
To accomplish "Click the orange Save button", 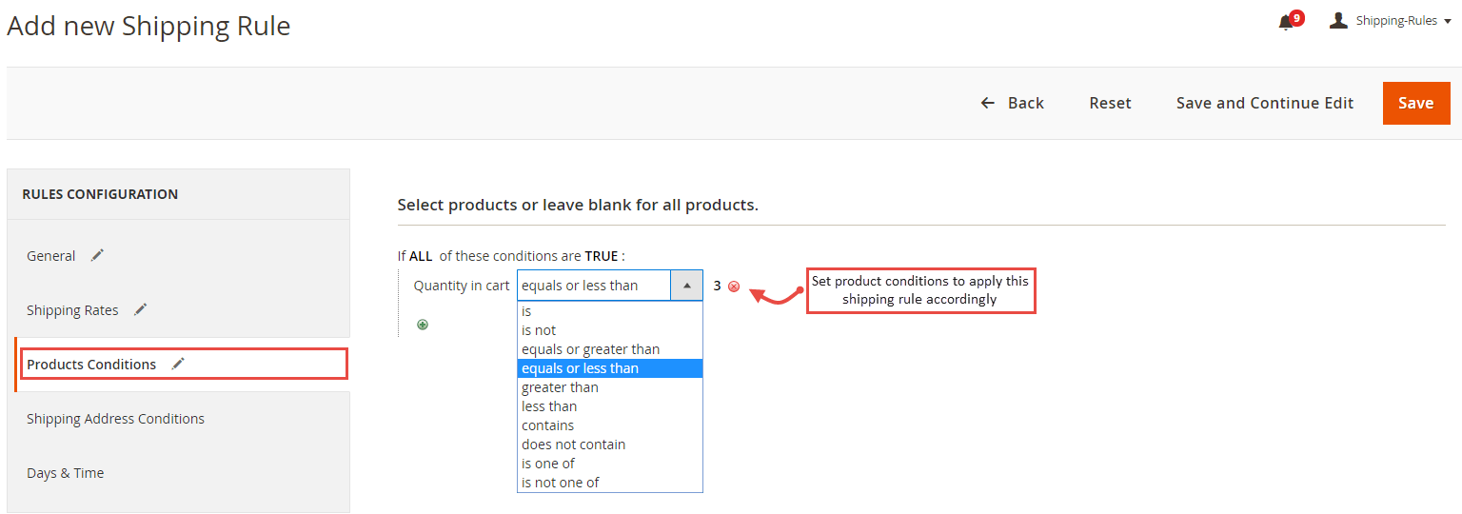I will coord(1416,103).
